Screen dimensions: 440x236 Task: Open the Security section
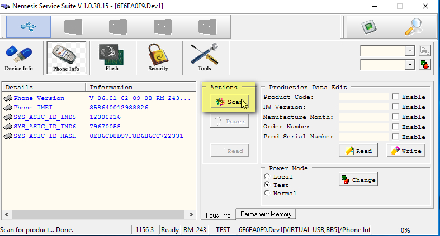click(158, 58)
